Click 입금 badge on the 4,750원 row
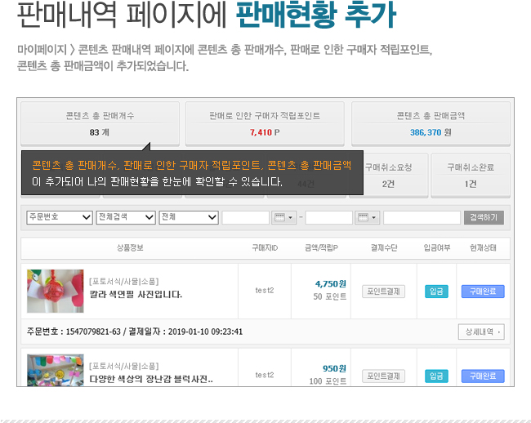Screen dimensions: 531x423 point(436,292)
